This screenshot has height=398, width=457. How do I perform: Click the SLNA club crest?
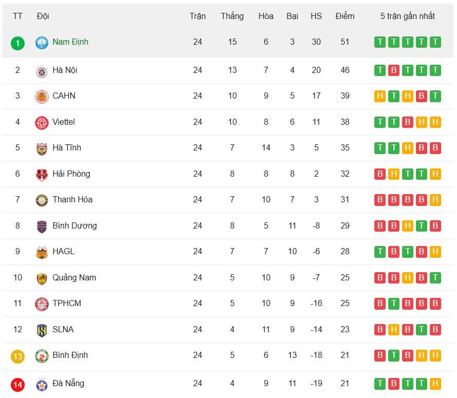pos(42,330)
